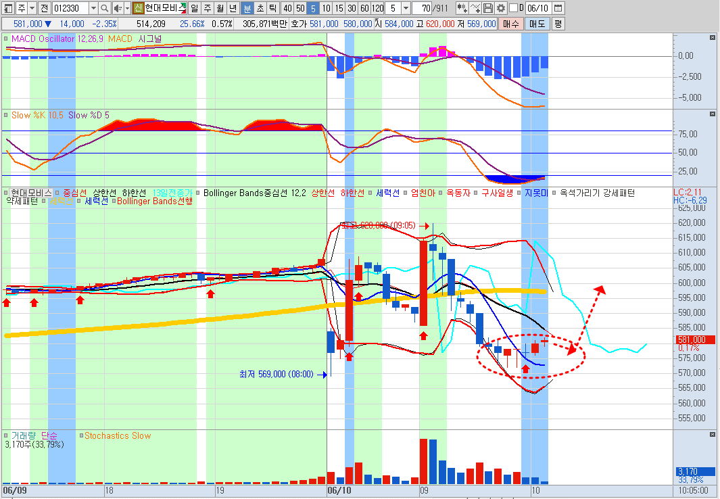
Task: Click the Bollinger Bands중심선 12,2 legend label
Action: (x=254, y=193)
